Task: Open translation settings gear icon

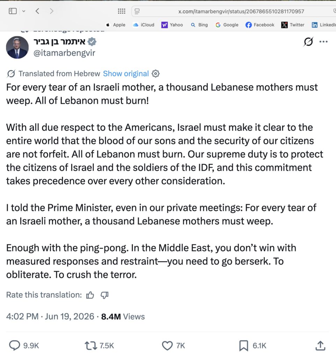Action: (x=156, y=73)
